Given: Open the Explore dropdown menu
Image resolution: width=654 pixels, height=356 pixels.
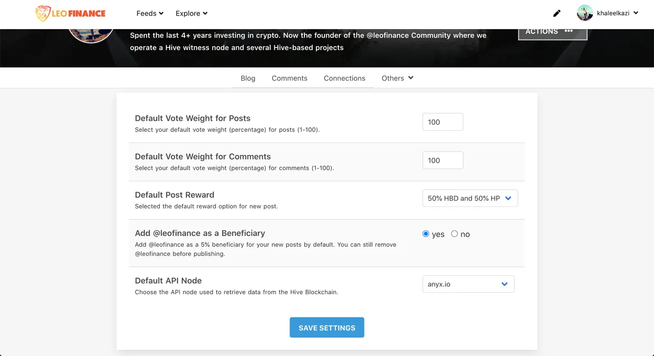Looking at the screenshot, I should coord(192,13).
